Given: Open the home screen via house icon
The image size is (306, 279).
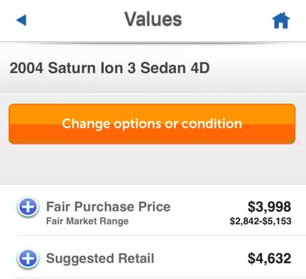Looking at the screenshot, I should [x=281, y=20].
